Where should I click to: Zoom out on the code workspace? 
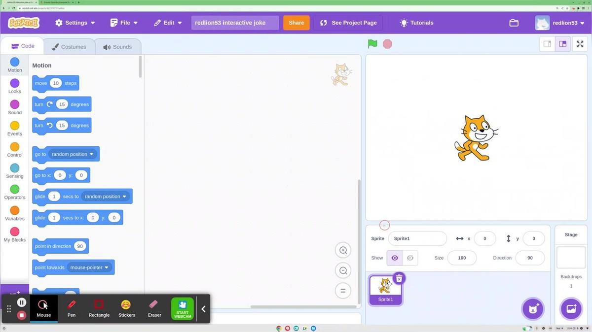pos(343,270)
